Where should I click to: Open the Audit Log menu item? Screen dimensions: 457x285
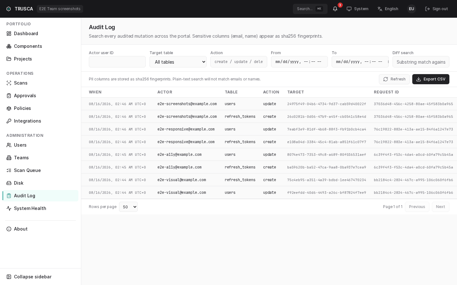coord(40,196)
